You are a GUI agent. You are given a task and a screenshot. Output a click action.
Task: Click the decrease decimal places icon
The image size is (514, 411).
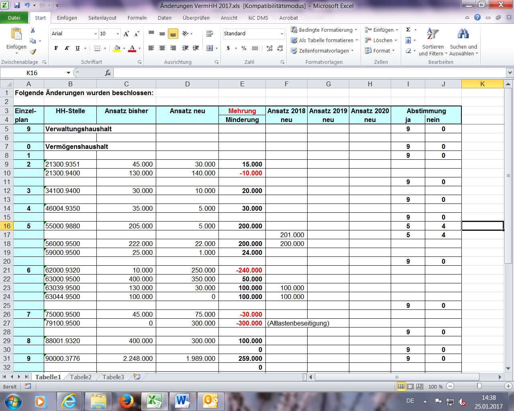280,48
